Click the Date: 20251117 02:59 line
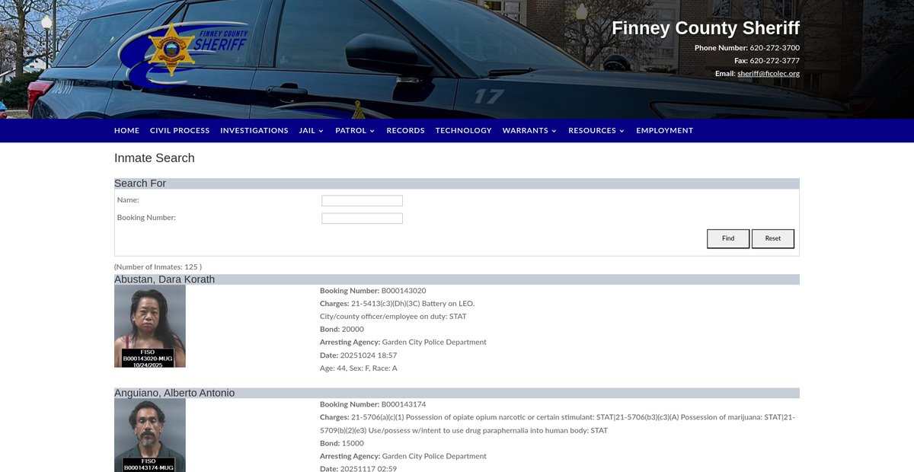914x472 pixels. [358, 469]
